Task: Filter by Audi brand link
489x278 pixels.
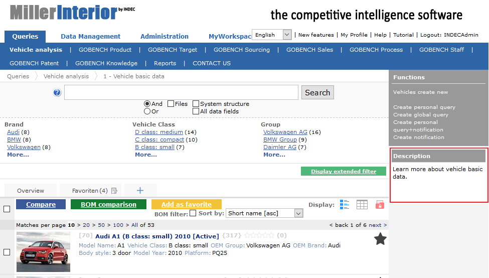Action: click(14, 132)
